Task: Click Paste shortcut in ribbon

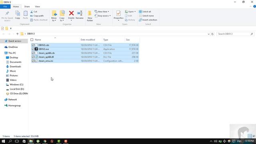Action: coord(39,20)
